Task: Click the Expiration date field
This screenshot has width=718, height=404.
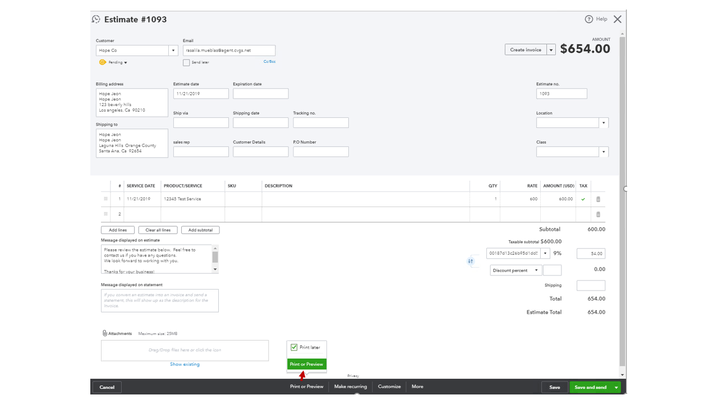Action: pos(260,94)
